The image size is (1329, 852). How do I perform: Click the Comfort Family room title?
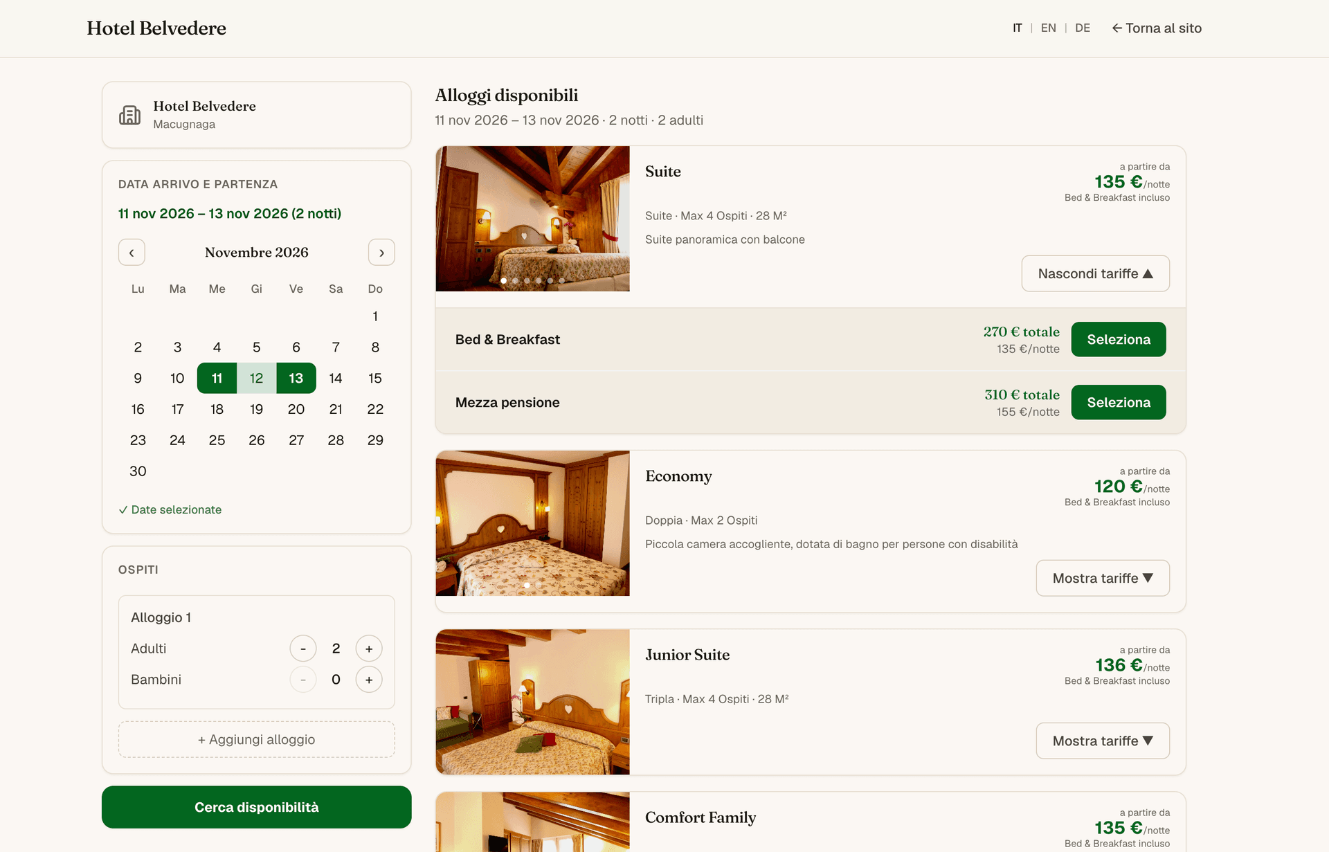pyautogui.click(x=700, y=817)
